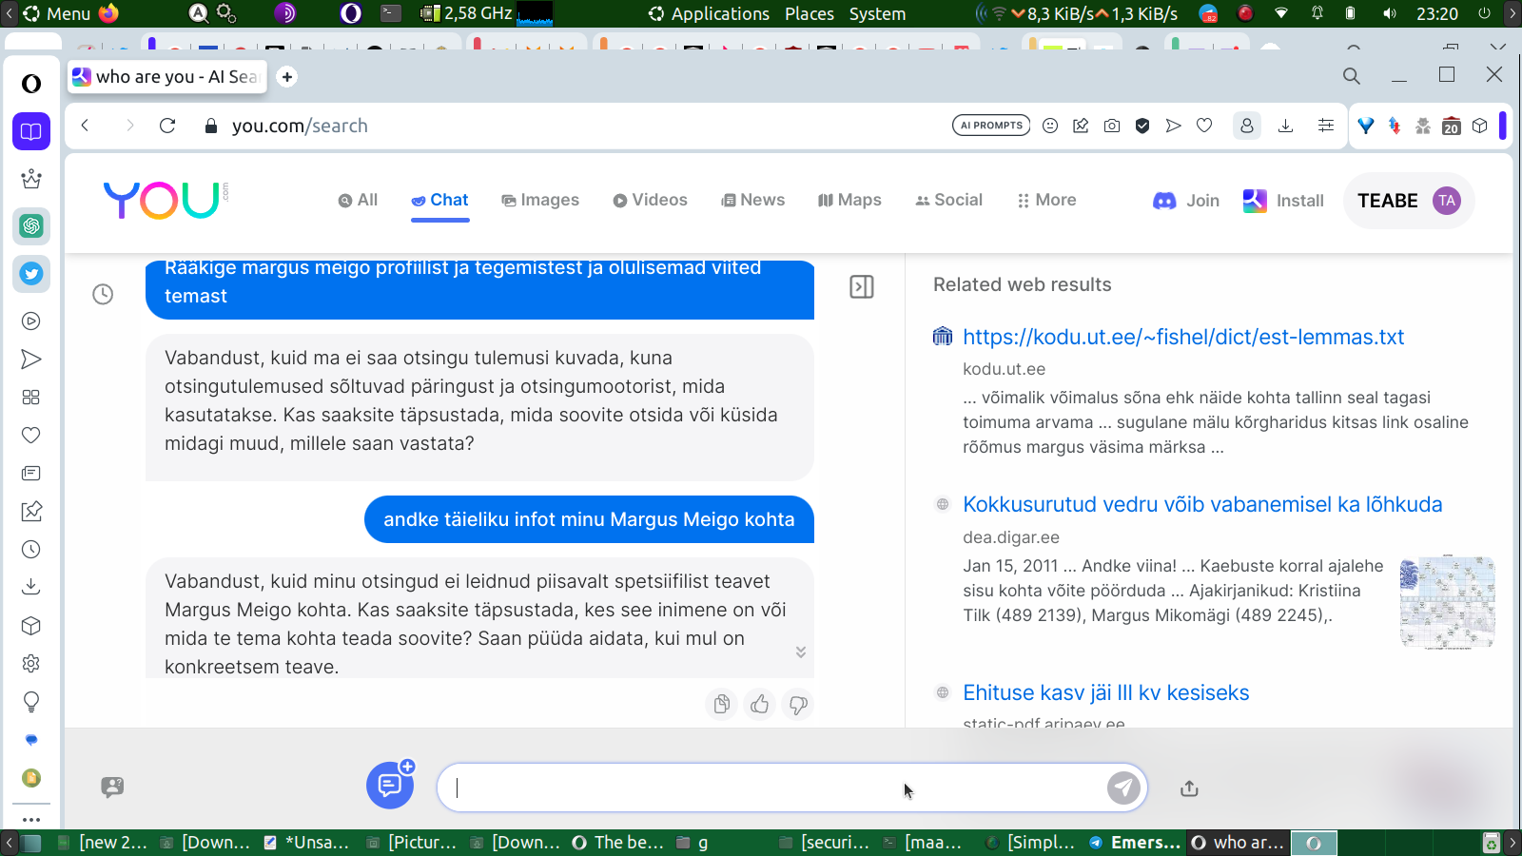Go back to the previous page
Image resolution: width=1522 pixels, height=856 pixels.
click(86, 126)
